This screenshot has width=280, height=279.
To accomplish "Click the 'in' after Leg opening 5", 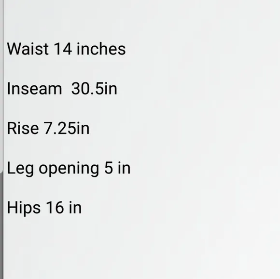I will pyautogui.click(x=124, y=168).
